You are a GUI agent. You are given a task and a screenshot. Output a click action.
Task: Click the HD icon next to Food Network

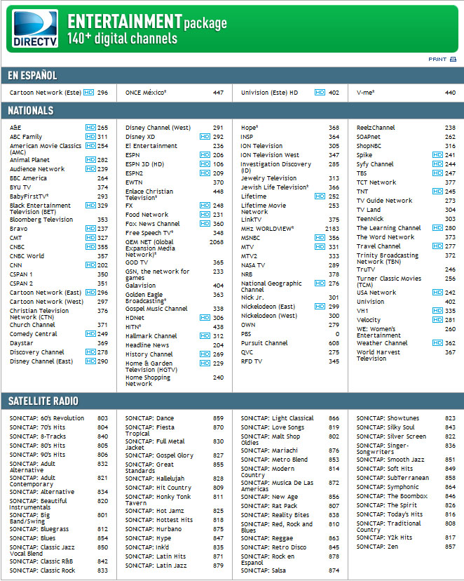point(205,215)
